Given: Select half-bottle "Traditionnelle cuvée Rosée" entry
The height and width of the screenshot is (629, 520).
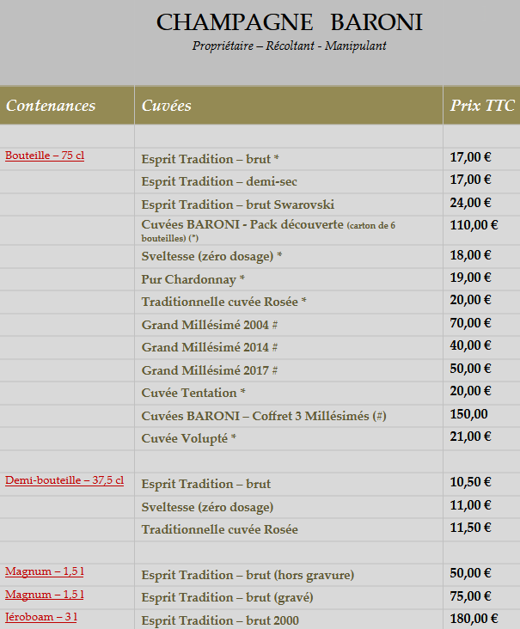Looking at the screenshot, I should [x=219, y=529].
